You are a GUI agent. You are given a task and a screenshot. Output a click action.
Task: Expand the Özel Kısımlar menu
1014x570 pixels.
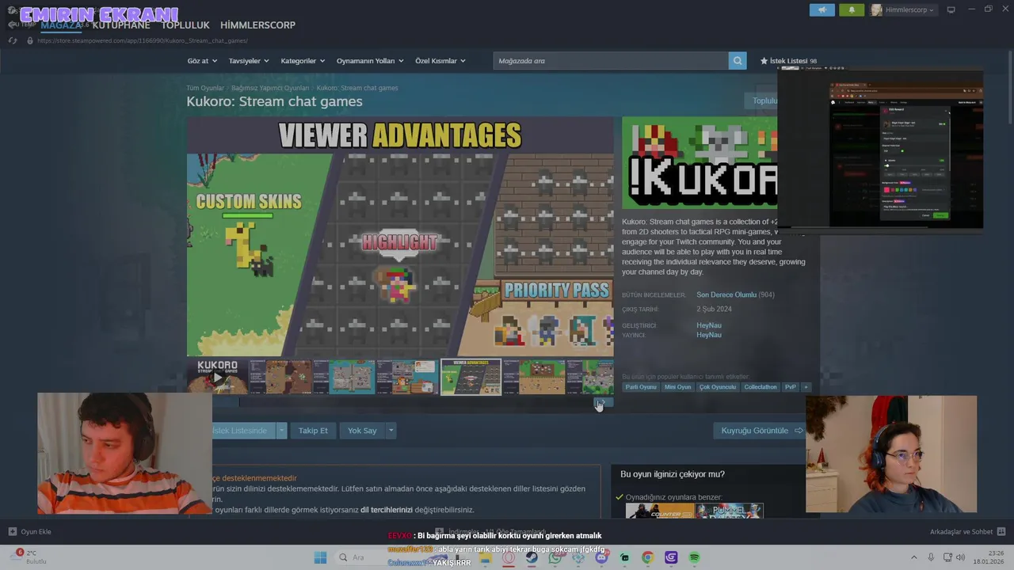(440, 61)
